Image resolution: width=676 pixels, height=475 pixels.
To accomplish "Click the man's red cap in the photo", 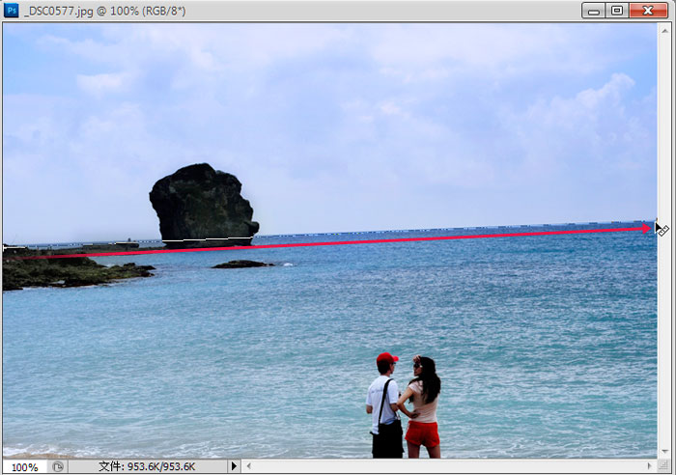I will [x=386, y=358].
